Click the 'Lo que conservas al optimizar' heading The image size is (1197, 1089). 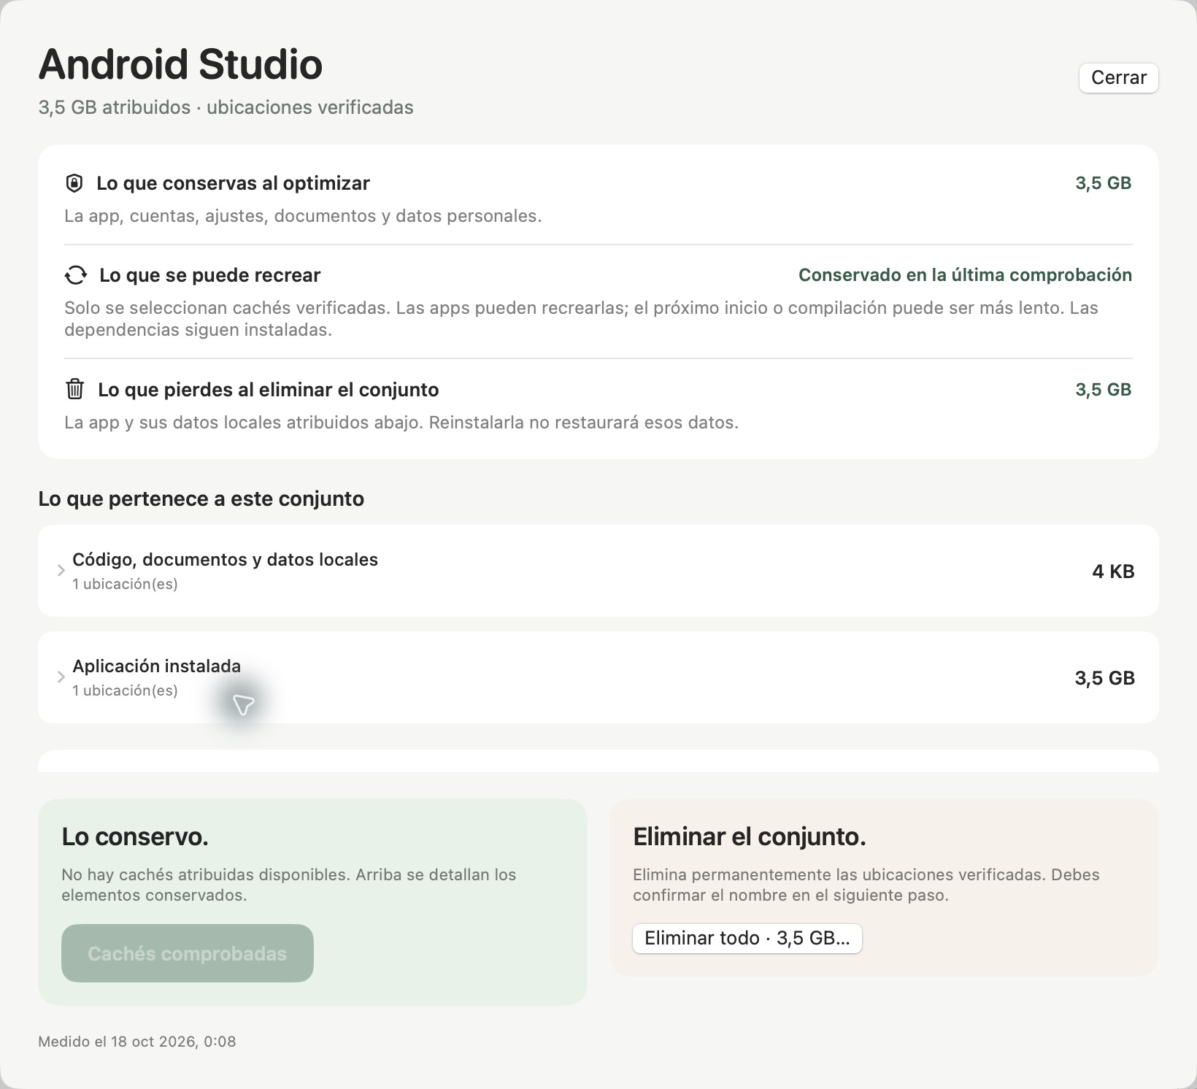[233, 183]
